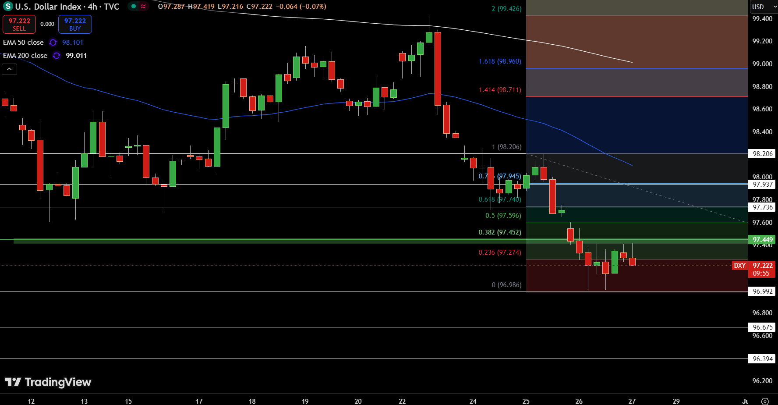Click the green market status dot

coord(134,6)
